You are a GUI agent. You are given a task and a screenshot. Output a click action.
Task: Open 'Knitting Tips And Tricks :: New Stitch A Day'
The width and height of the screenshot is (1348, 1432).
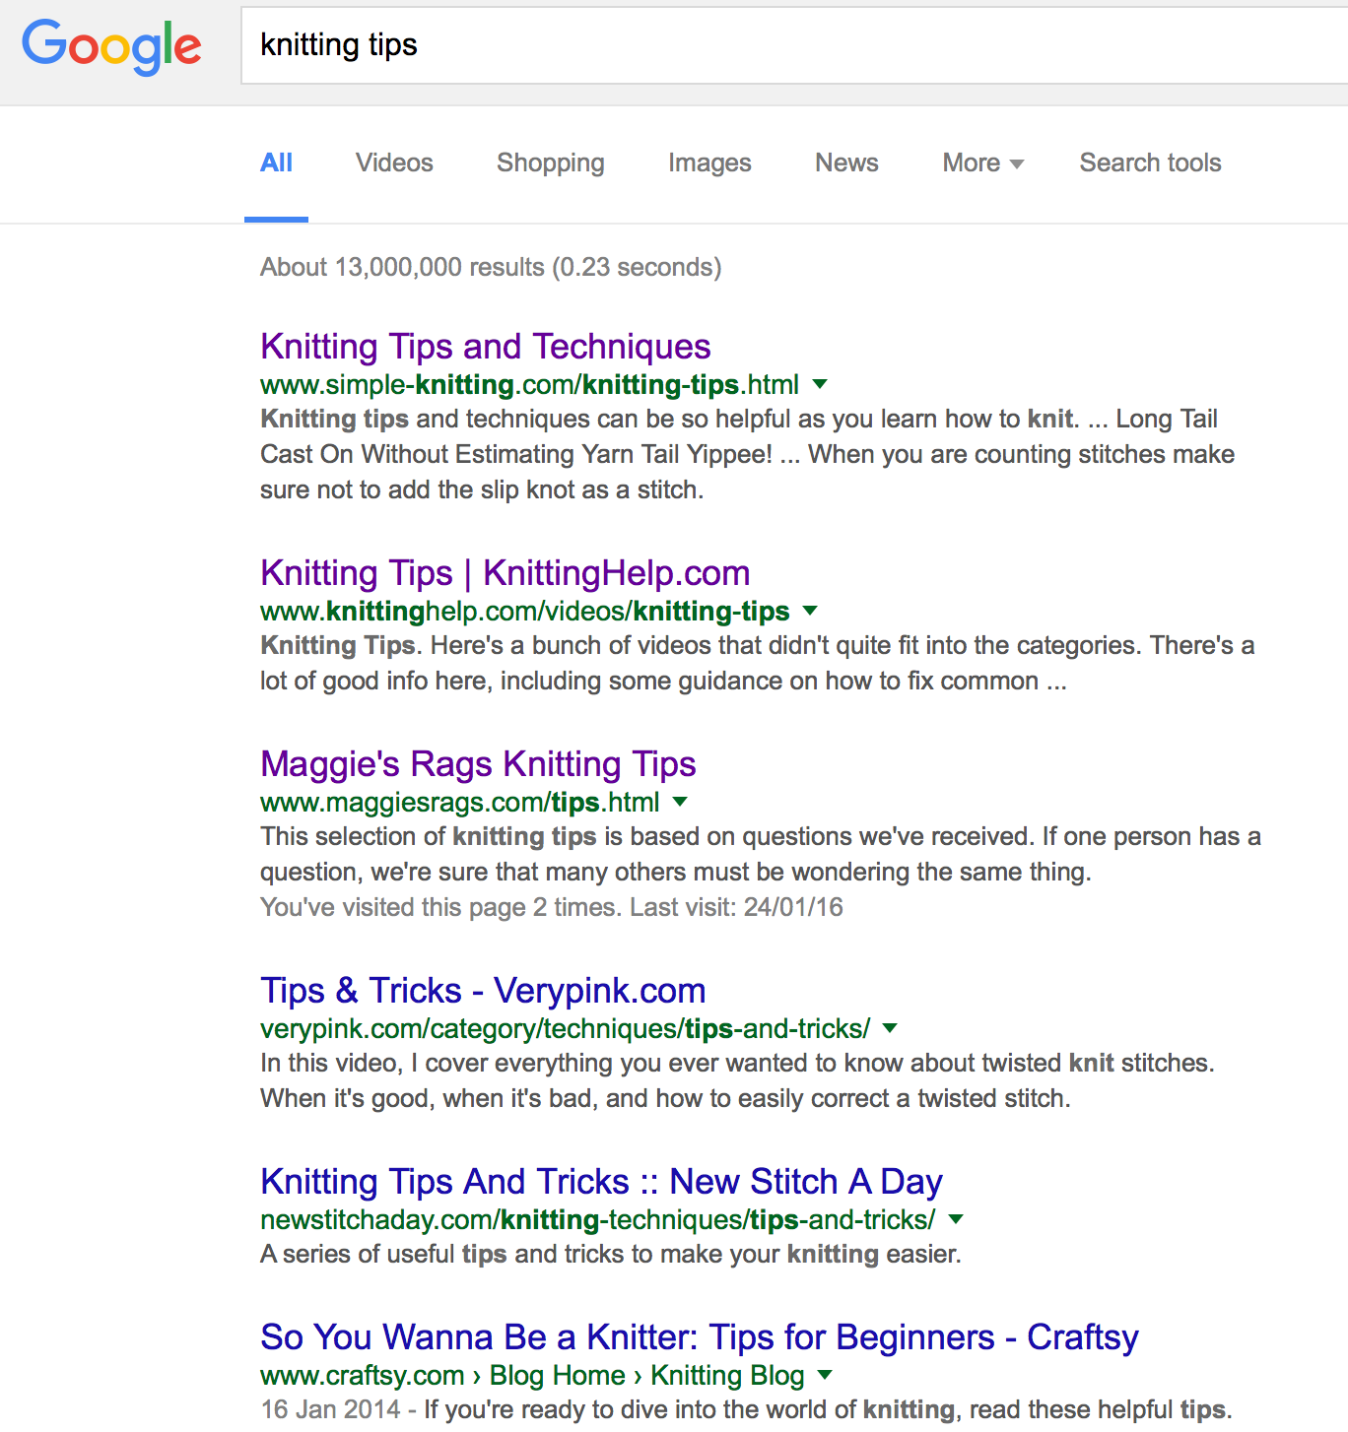tap(601, 1182)
